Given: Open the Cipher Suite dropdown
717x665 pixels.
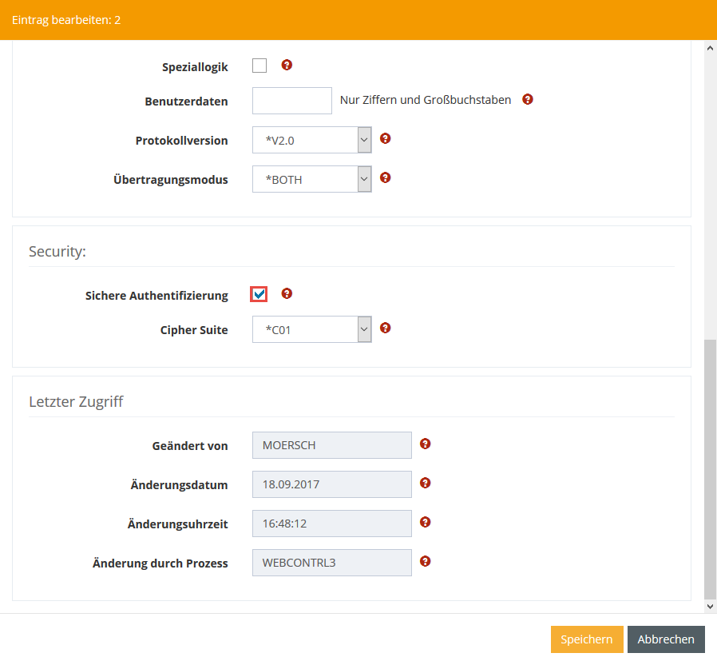Looking at the screenshot, I should coord(312,329).
